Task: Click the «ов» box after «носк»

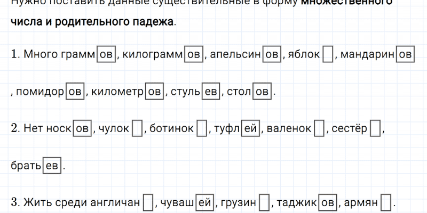Action: pyautogui.click(x=82, y=129)
